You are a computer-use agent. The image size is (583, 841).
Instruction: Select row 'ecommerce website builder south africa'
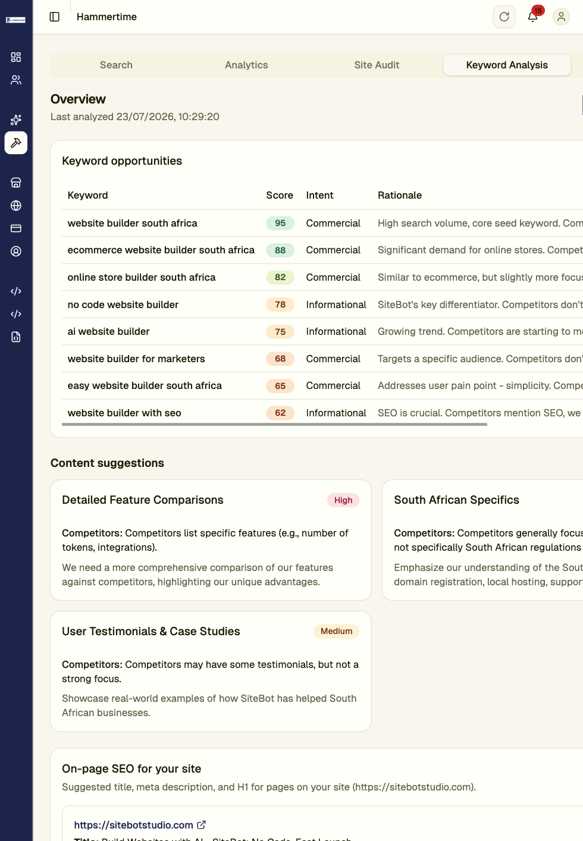point(322,250)
